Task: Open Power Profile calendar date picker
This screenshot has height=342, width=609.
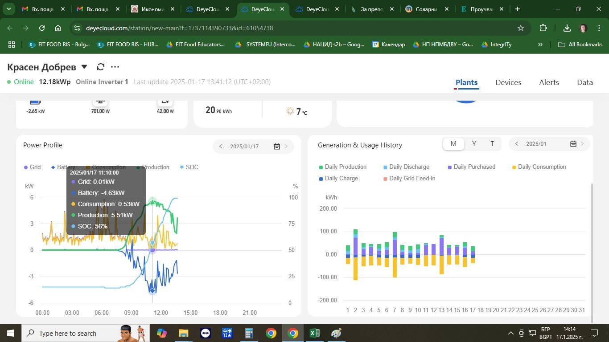Action: click(276, 147)
